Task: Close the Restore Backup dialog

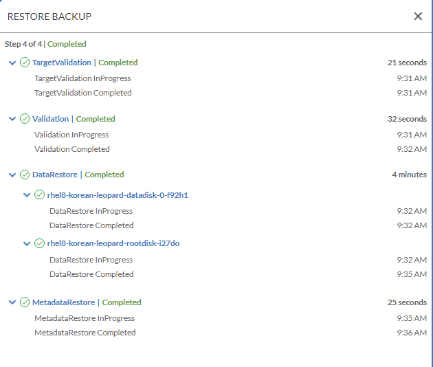Action: coord(418,16)
